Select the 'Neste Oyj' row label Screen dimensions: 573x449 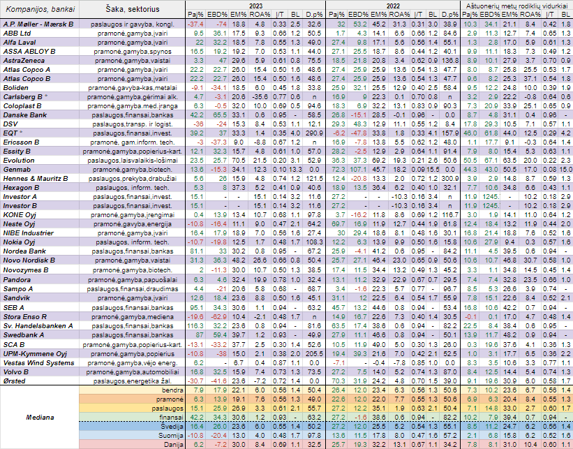pos(40,223)
